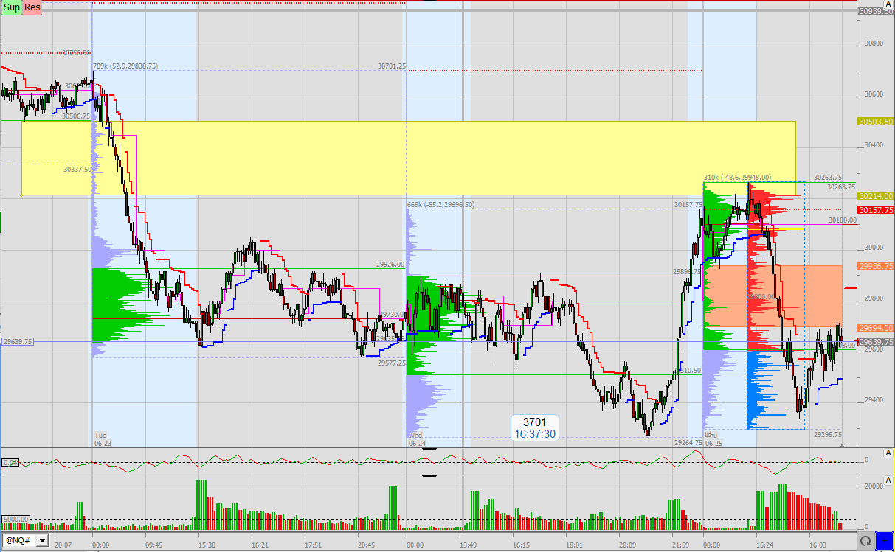Viewport: 895px width, 552px height.
Task: Click the 30100.00 label by the magenta line
Action: click(843, 220)
